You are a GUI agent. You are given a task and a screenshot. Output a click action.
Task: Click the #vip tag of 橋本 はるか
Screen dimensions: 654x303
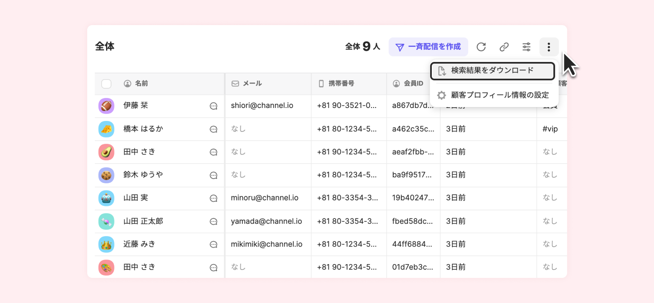[550, 129]
